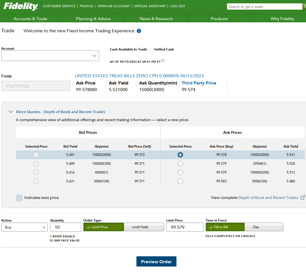Click the Fidelity logo
Image resolution: width=306 pixels, height=277 pixels.
click(x=21, y=6)
